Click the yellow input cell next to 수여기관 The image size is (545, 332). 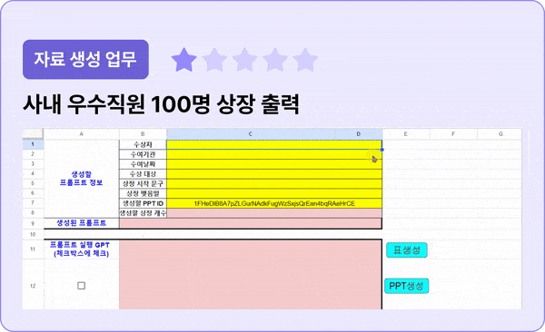pyautogui.click(x=274, y=154)
